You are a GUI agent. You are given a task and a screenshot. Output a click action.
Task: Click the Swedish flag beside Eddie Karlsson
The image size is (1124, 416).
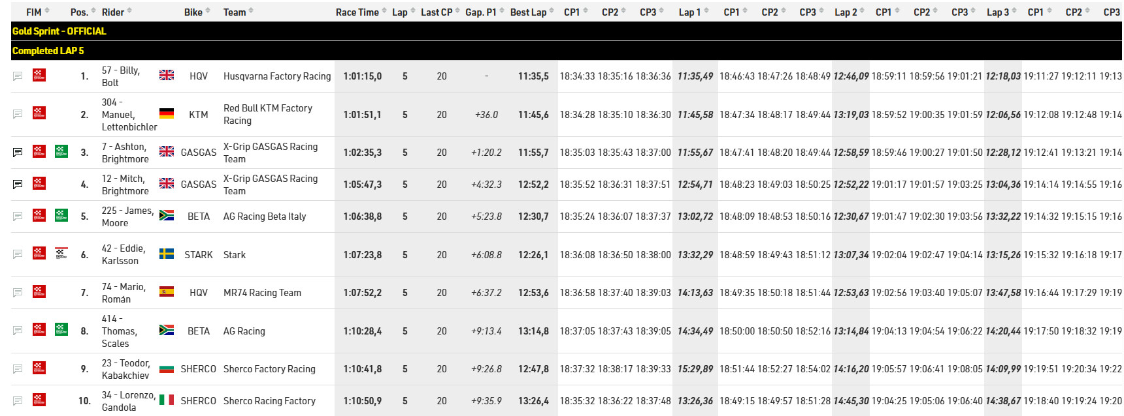(x=167, y=254)
